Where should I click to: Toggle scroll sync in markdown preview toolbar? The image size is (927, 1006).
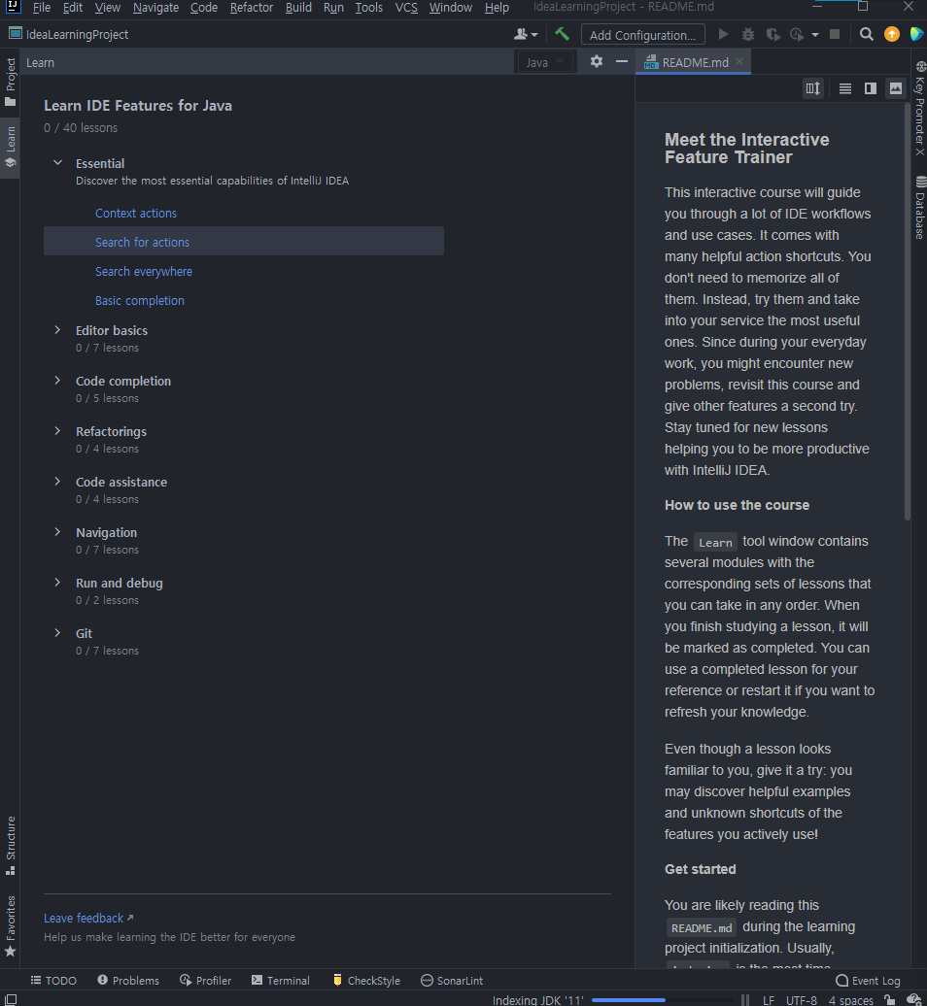(812, 88)
